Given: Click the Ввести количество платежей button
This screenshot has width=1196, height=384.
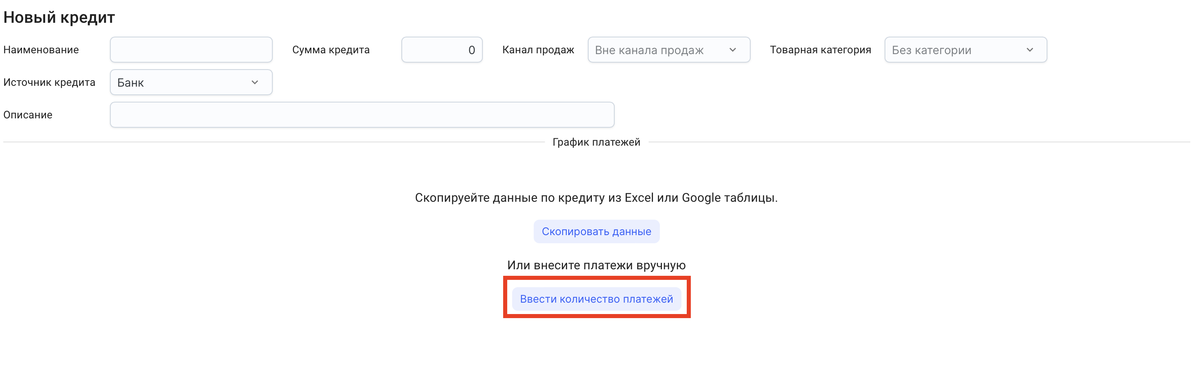Looking at the screenshot, I should [596, 299].
